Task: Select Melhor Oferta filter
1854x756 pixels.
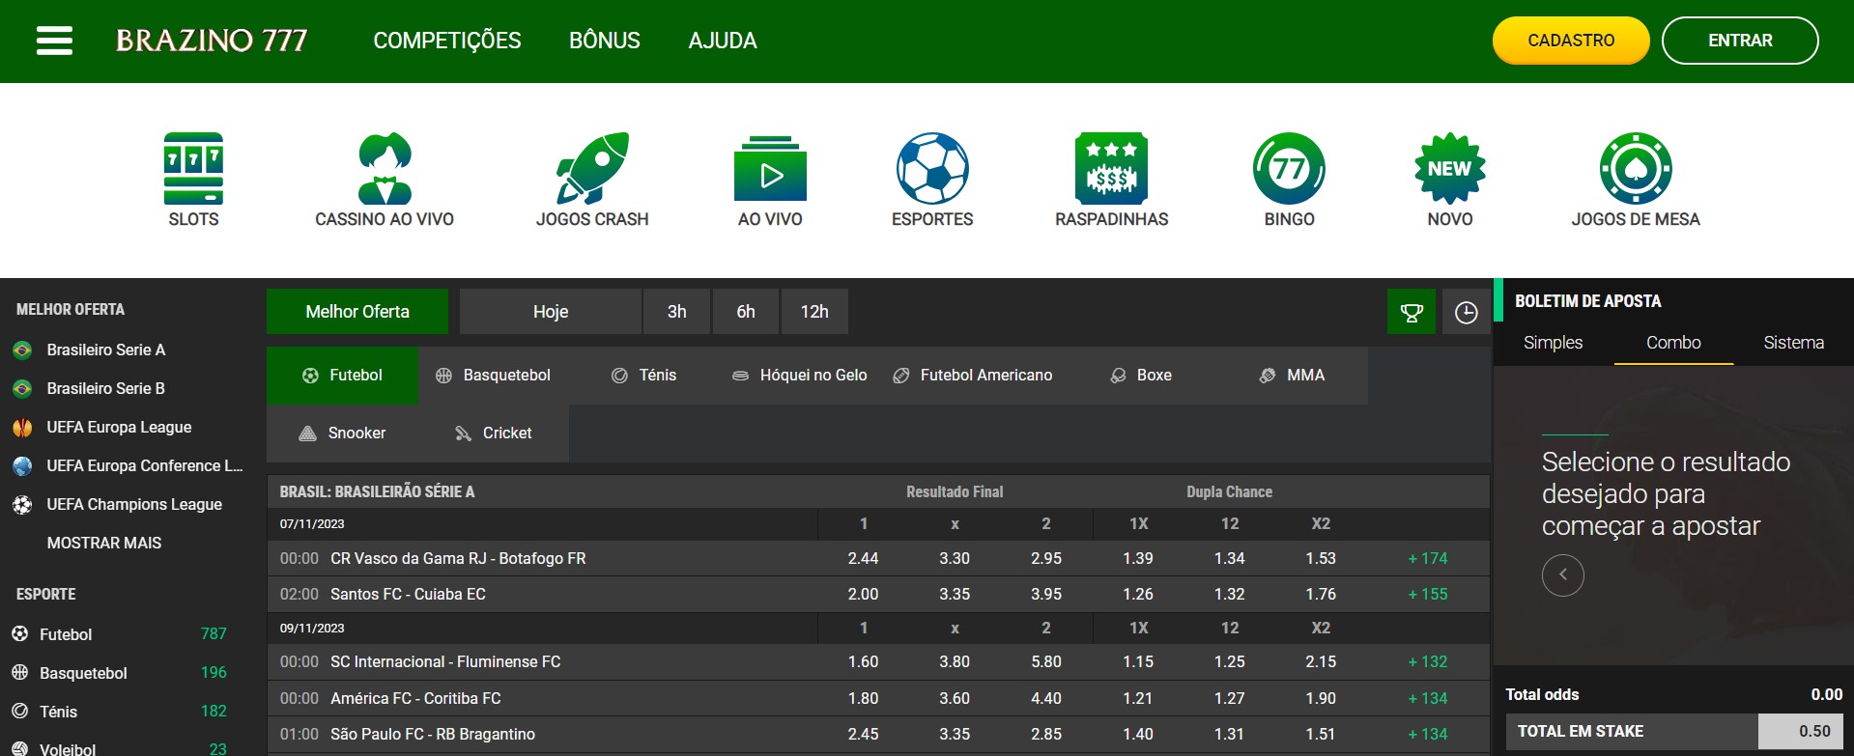Action: tap(357, 312)
